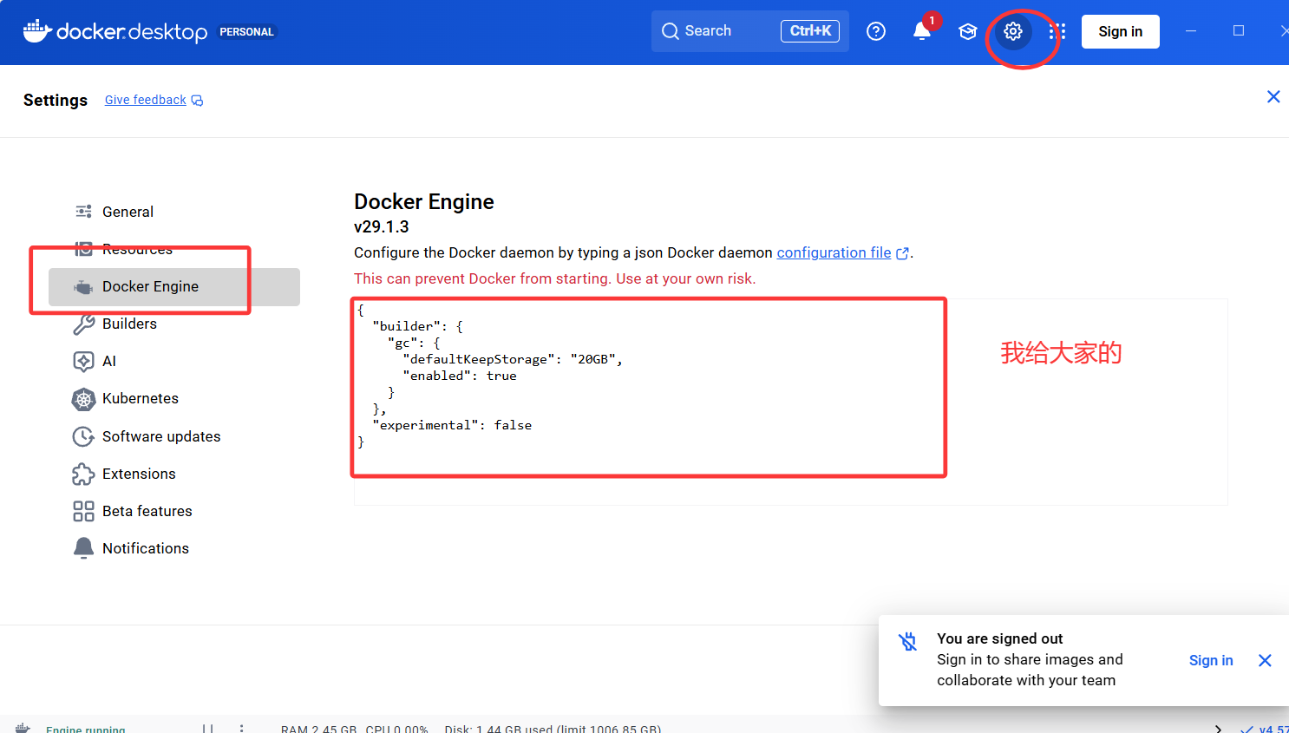Click Sign in inside the signed-out popup

[x=1211, y=660]
